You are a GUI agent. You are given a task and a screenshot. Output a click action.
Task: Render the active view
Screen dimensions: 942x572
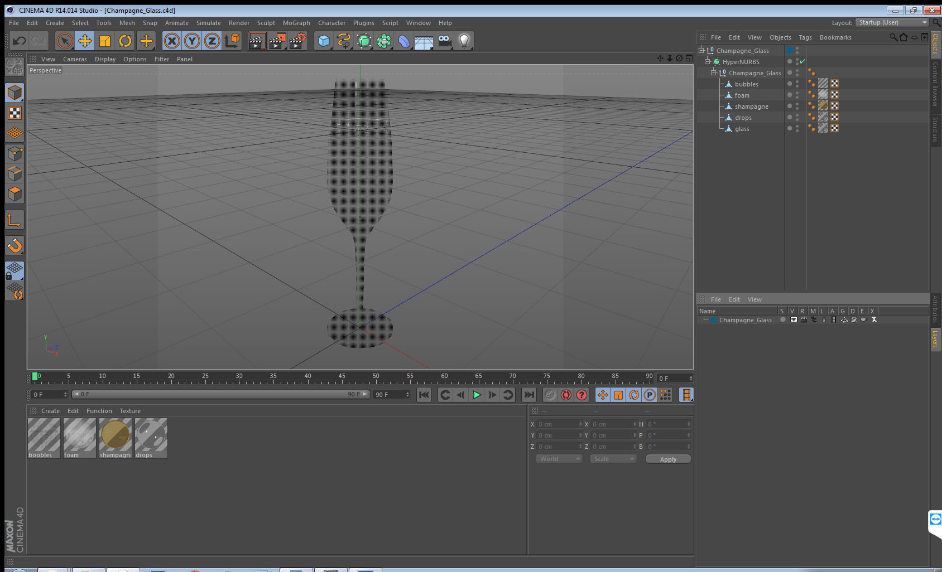pos(257,41)
